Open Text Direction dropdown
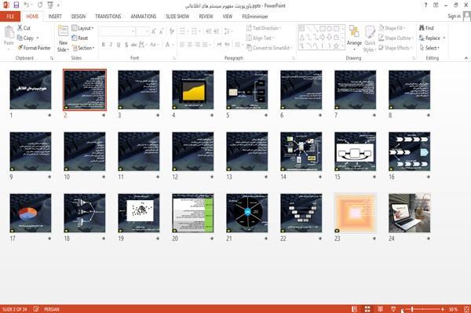Screen dimensions: 471x313 pyautogui.click(x=264, y=28)
